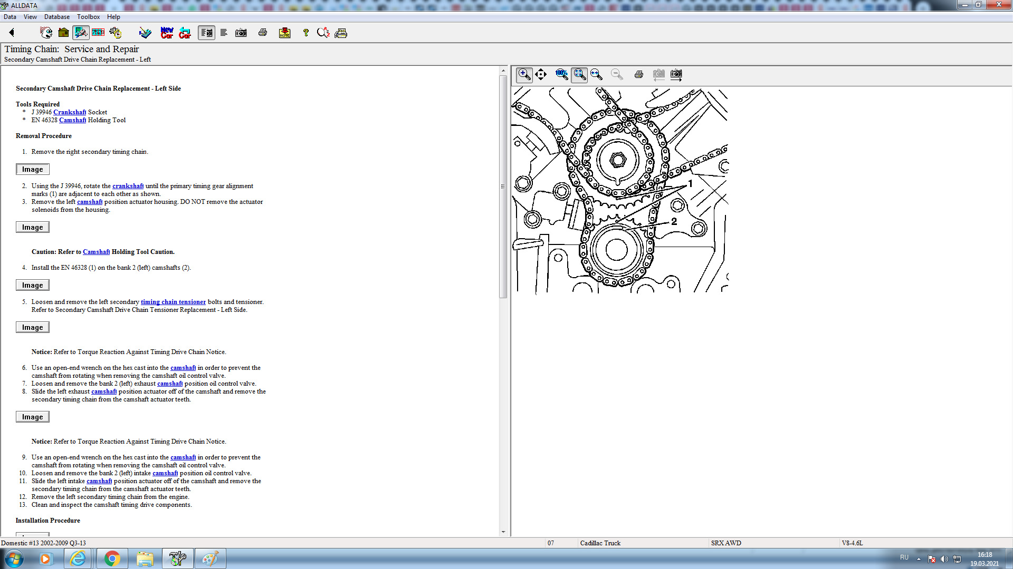Viewport: 1013px width, 569px height.
Task: Click the yellow Note pin icon
Action: [x=284, y=33]
